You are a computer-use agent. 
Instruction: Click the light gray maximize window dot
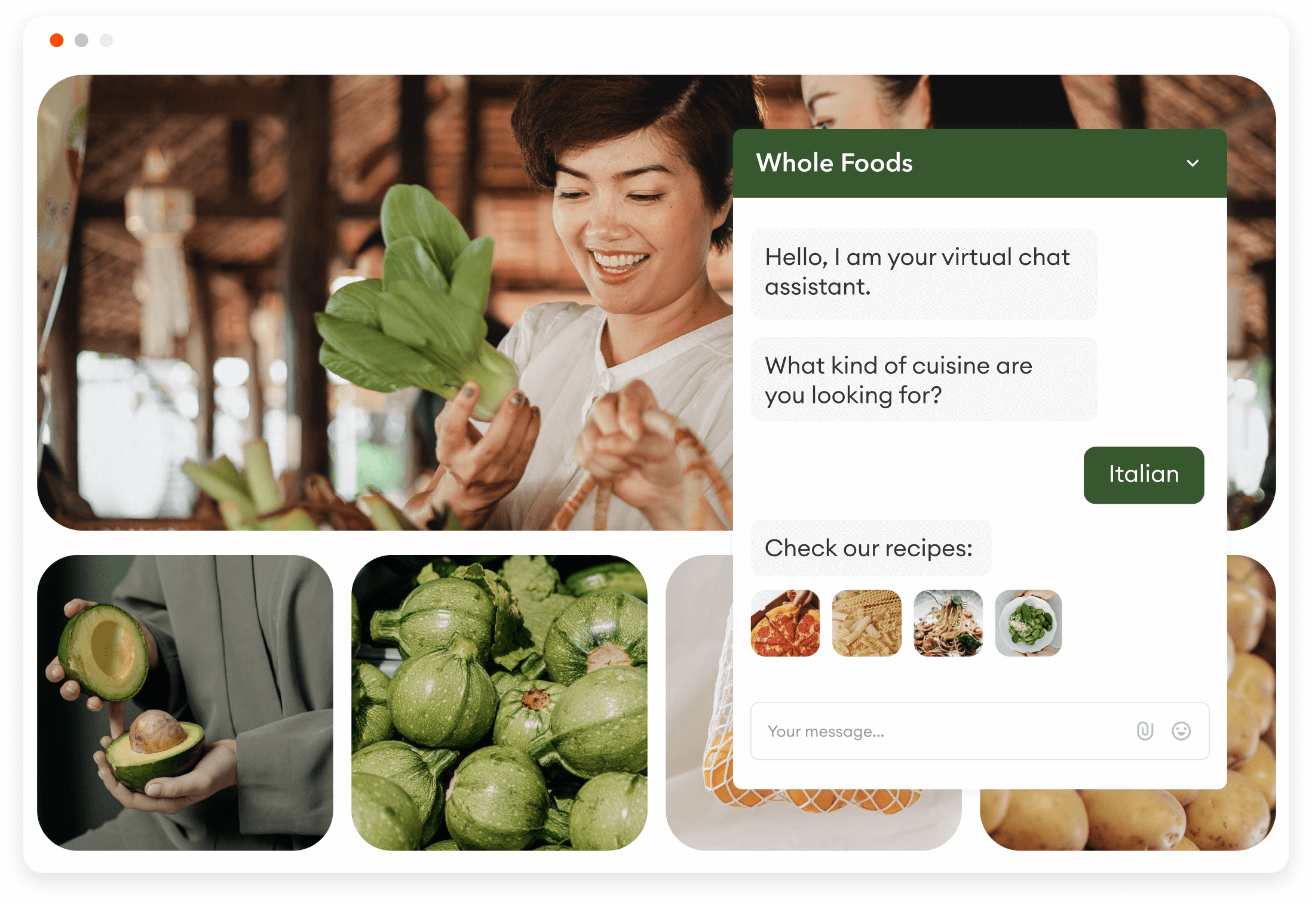tap(106, 40)
